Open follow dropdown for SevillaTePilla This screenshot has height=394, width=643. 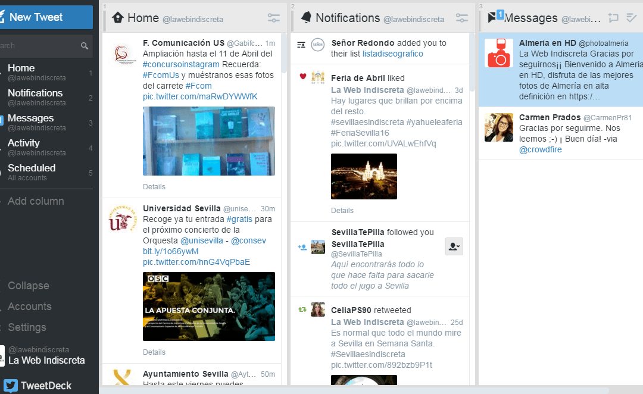(454, 246)
